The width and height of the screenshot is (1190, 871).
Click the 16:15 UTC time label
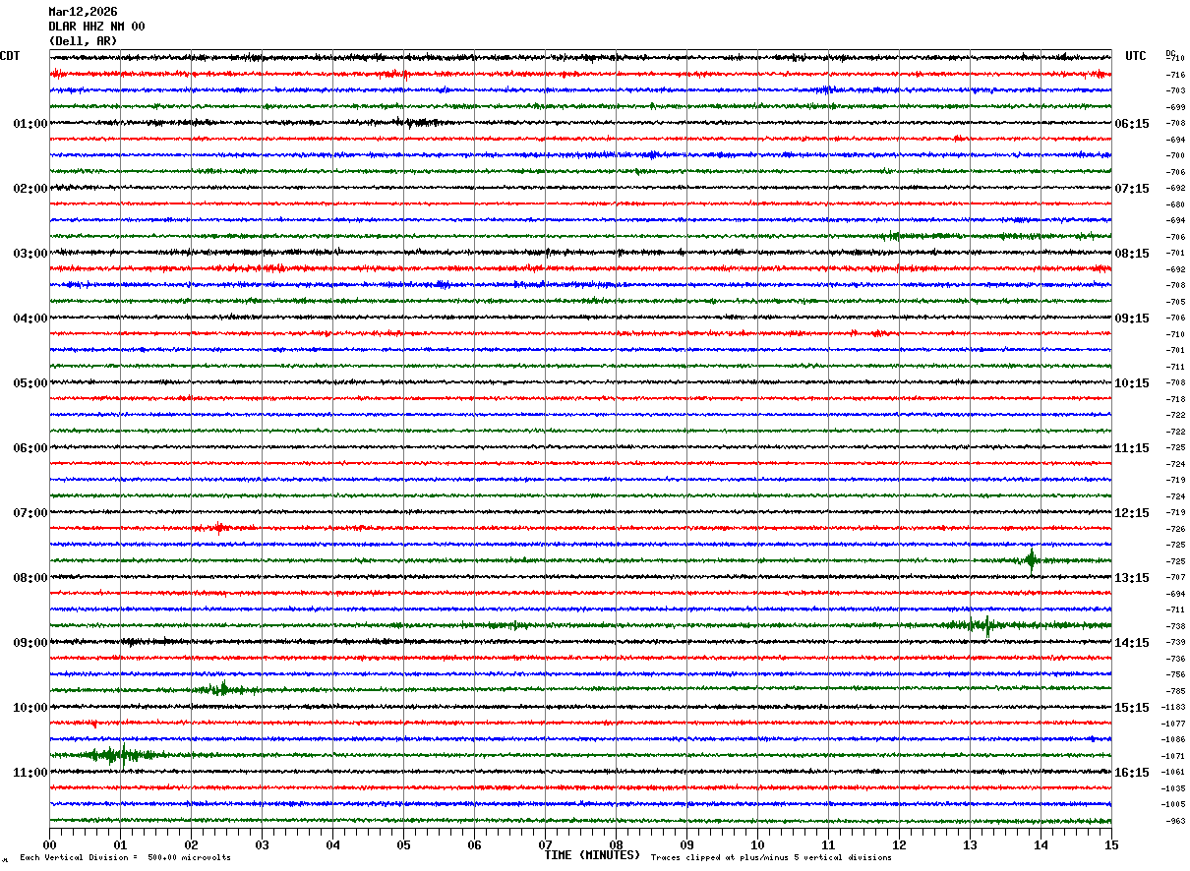(1131, 773)
